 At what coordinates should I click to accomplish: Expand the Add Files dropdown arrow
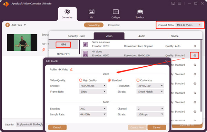[25, 25]
